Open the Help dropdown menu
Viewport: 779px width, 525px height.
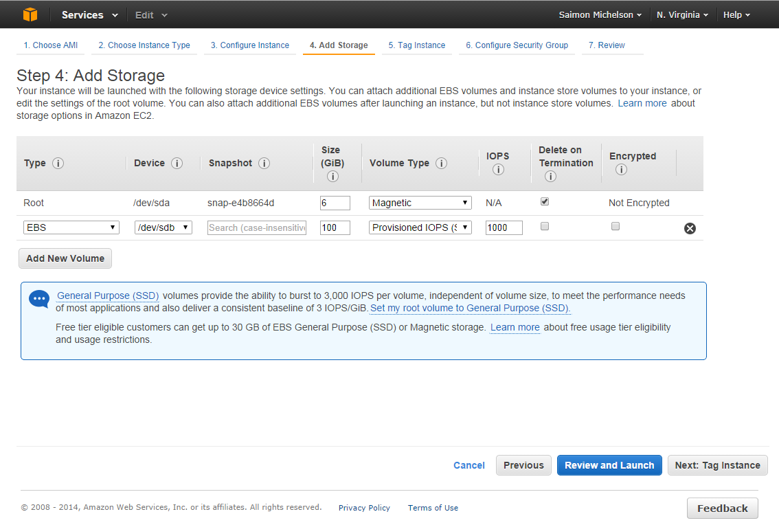(x=736, y=15)
